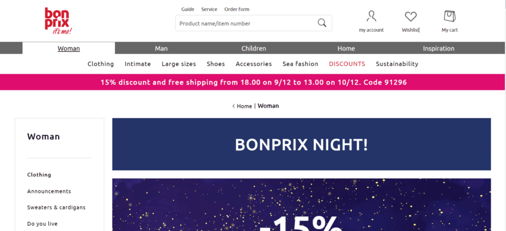Open the Order form link
This screenshot has width=506, height=231.
pyautogui.click(x=237, y=9)
